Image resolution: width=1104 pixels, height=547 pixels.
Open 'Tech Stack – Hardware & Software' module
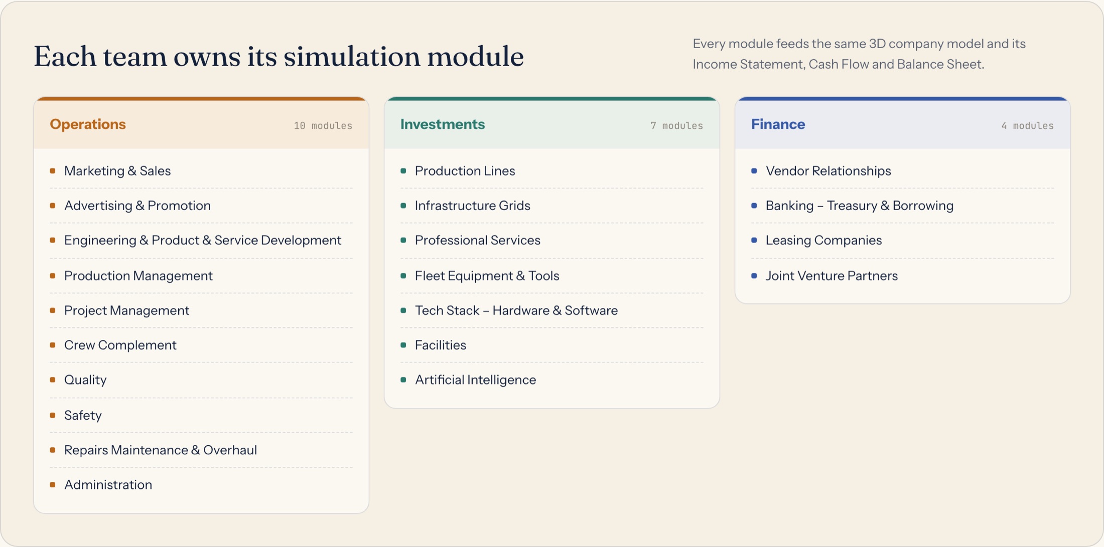coord(551,310)
